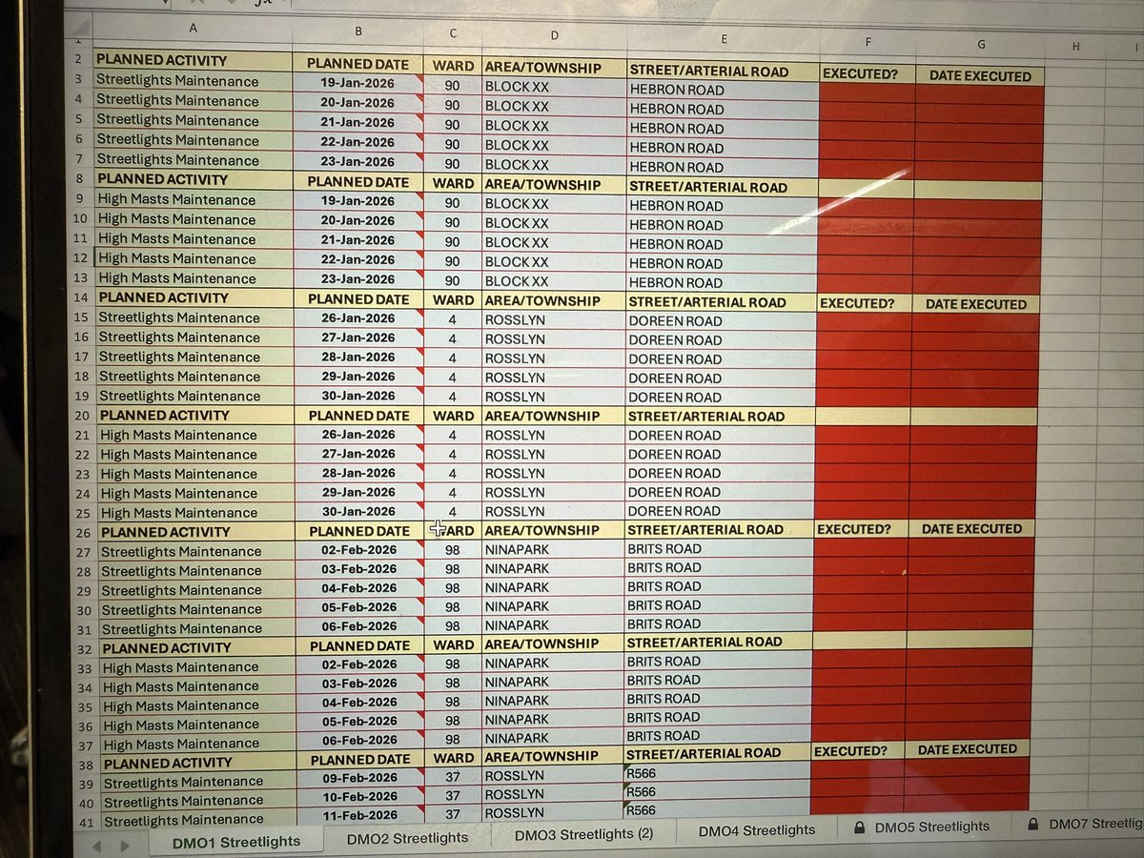The image size is (1144, 858).
Task: Select column H header
Action: [x=1074, y=46]
